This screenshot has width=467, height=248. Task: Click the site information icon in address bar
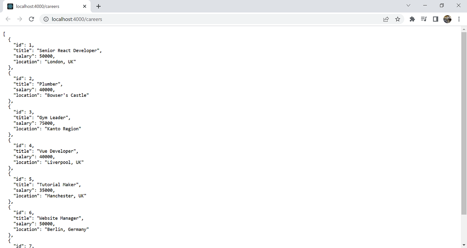[x=46, y=19]
